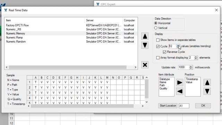The width and height of the screenshot is (222, 125).
Task: Click KEPServerEX/UA@OPC01 server cell
Action: tap(104, 25)
